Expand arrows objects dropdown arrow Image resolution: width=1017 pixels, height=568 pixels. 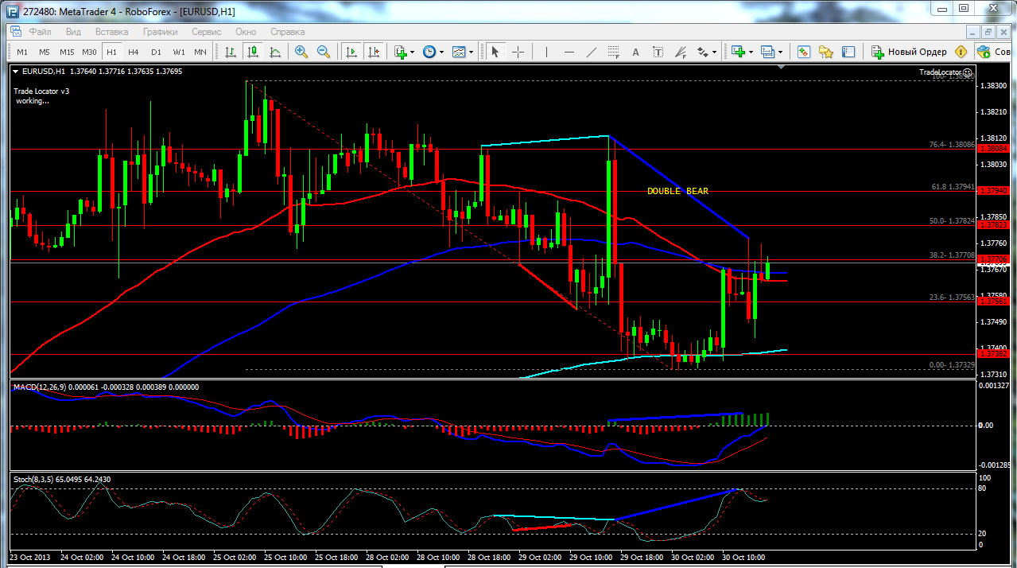(x=715, y=52)
